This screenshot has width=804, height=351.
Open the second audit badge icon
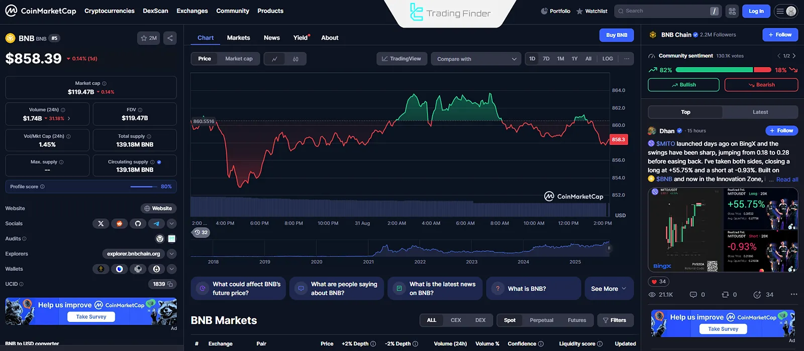point(172,239)
